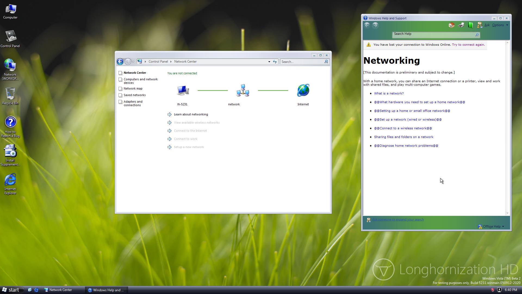Click the Search Help magnifier icon
Viewport: 522px width, 294px height.
pyautogui.click(x=477, y=35)
